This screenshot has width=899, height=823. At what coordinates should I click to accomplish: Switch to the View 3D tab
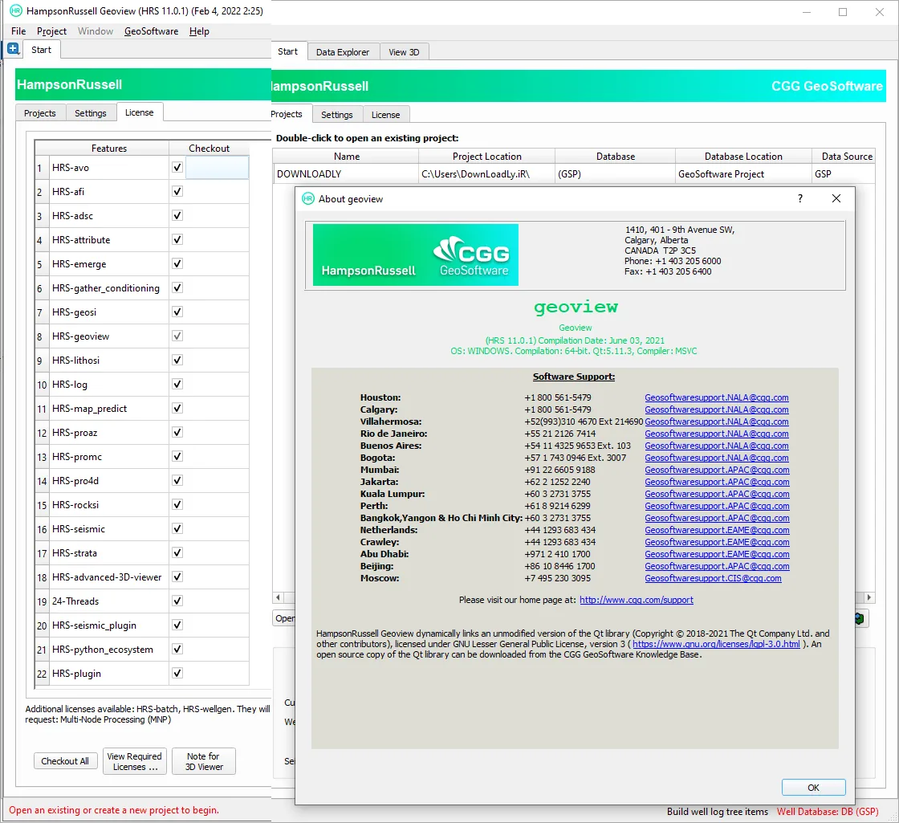tap(405, 52)
